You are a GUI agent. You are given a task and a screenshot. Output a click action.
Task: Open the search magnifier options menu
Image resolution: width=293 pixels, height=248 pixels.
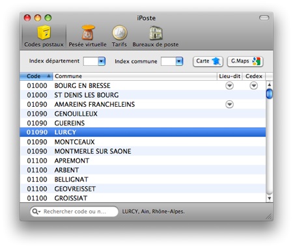click(36, 212)
